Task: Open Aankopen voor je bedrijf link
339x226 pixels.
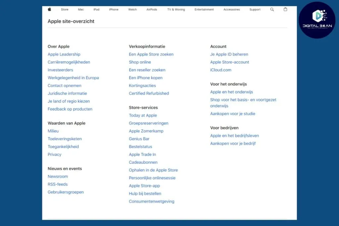Action: point(233,144)
